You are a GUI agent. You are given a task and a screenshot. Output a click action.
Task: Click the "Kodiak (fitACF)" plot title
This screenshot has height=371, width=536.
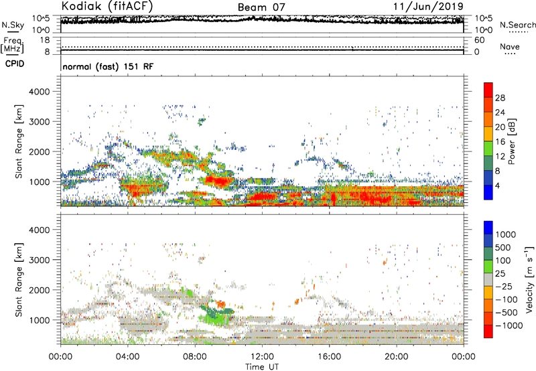click(x=107, y=6)
